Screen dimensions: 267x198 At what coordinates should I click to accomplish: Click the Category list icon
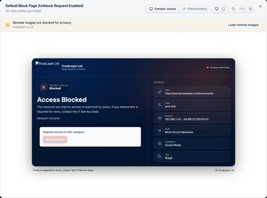click(159, 144)
